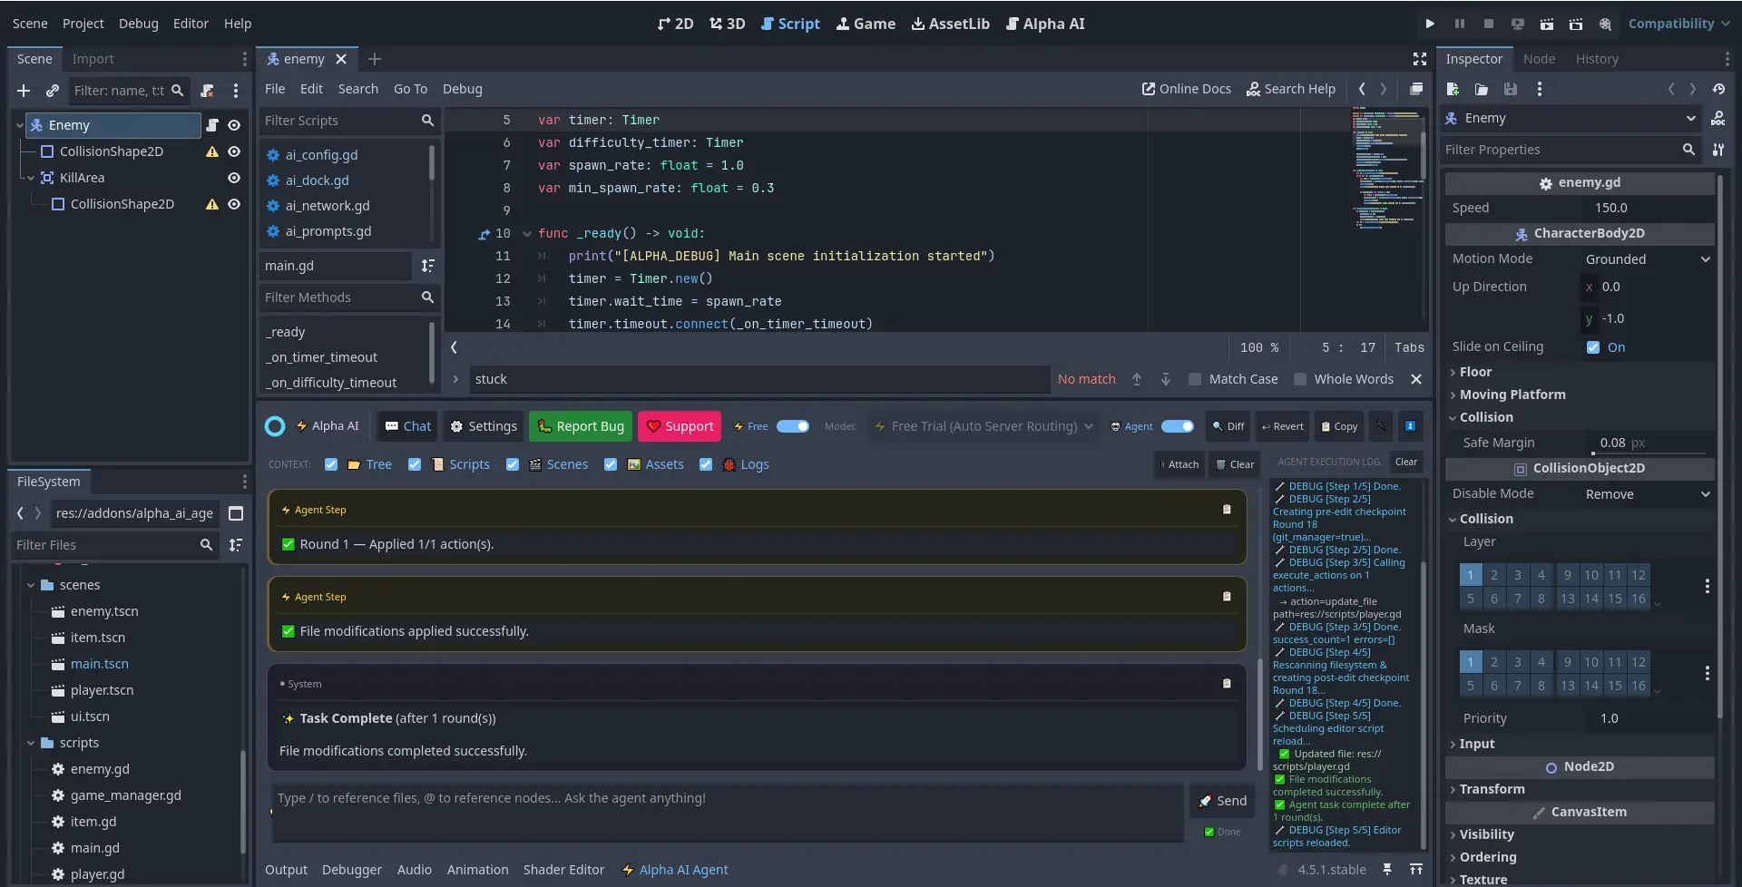The width and height of the screenshot is (1742, 887).
Task: Add a new child node plus icon
Action: click(x=24, y=91)
